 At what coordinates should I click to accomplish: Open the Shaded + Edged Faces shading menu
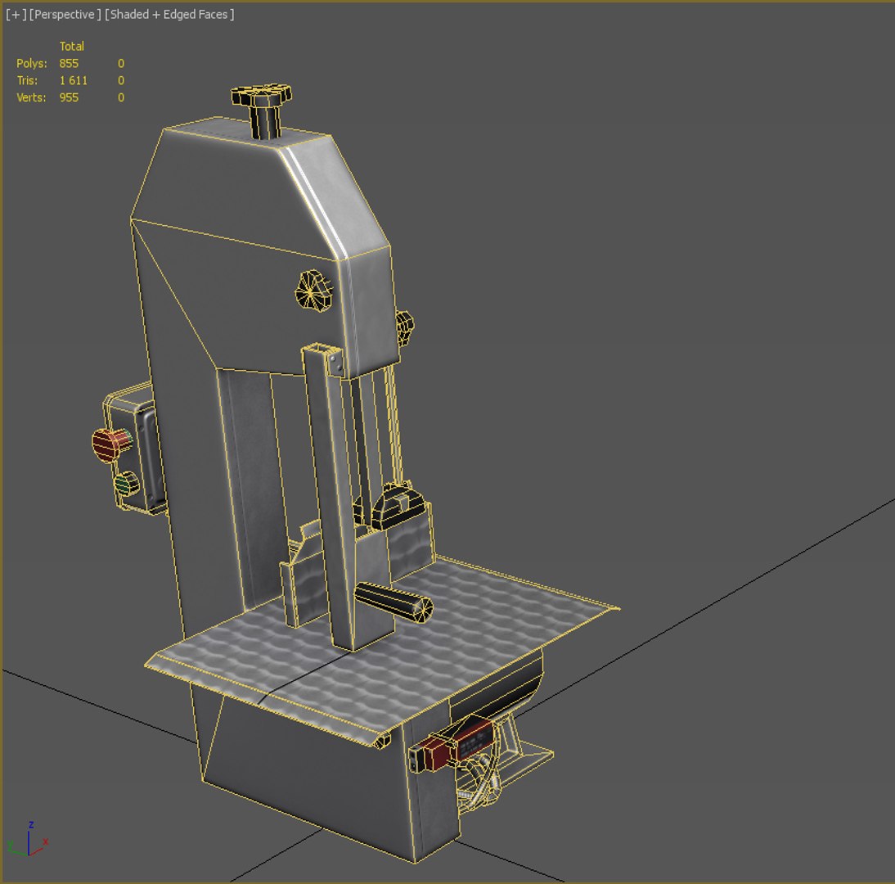(x=169, y=14)
